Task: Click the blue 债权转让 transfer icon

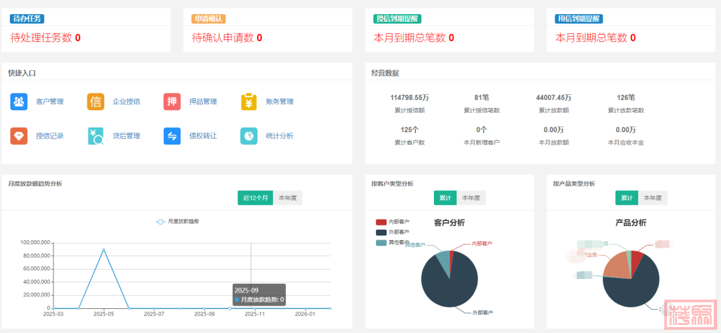Action: tap(172, 135)
